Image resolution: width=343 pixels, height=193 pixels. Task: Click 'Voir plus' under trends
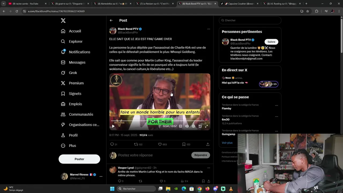tap(227, 143)
